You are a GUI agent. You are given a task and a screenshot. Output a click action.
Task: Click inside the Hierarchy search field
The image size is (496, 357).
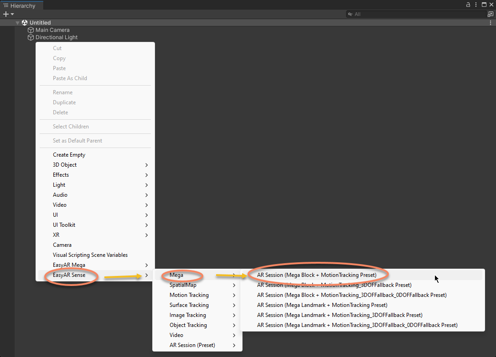[415, 14]
